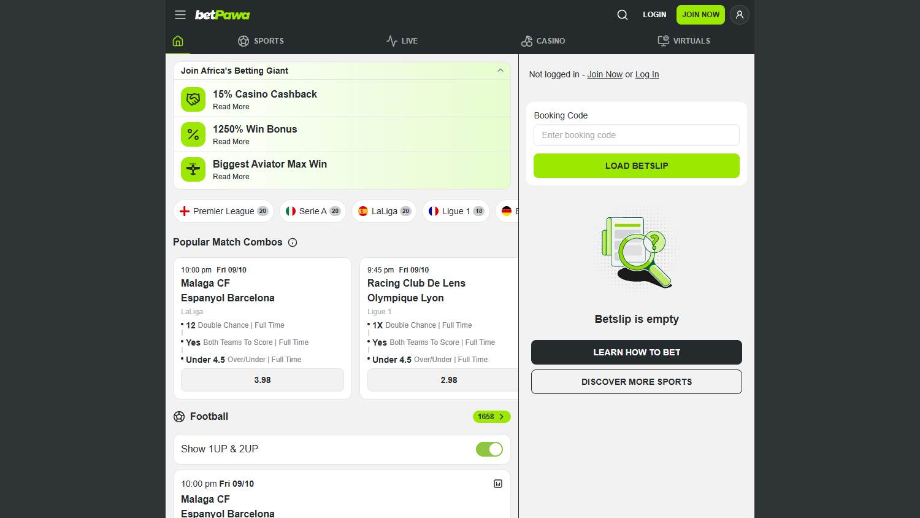Open match statistics icon for Malaga CF
Image resolution: width=920 pixels, height=518 pixels.
click(498, 484)
